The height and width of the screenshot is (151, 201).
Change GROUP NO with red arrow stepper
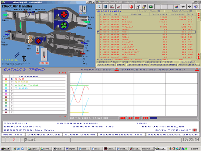click(x=197, y=70)
